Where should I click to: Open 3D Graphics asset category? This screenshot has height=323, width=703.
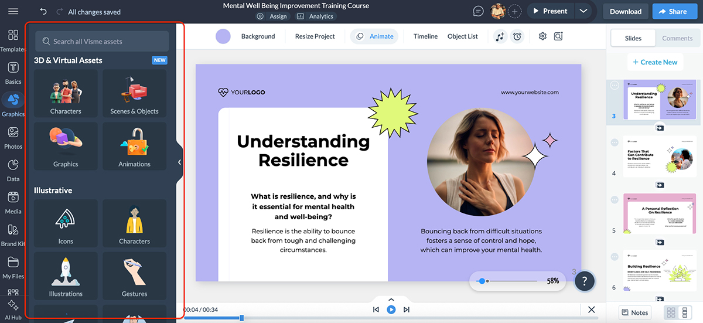pos(66,147)
